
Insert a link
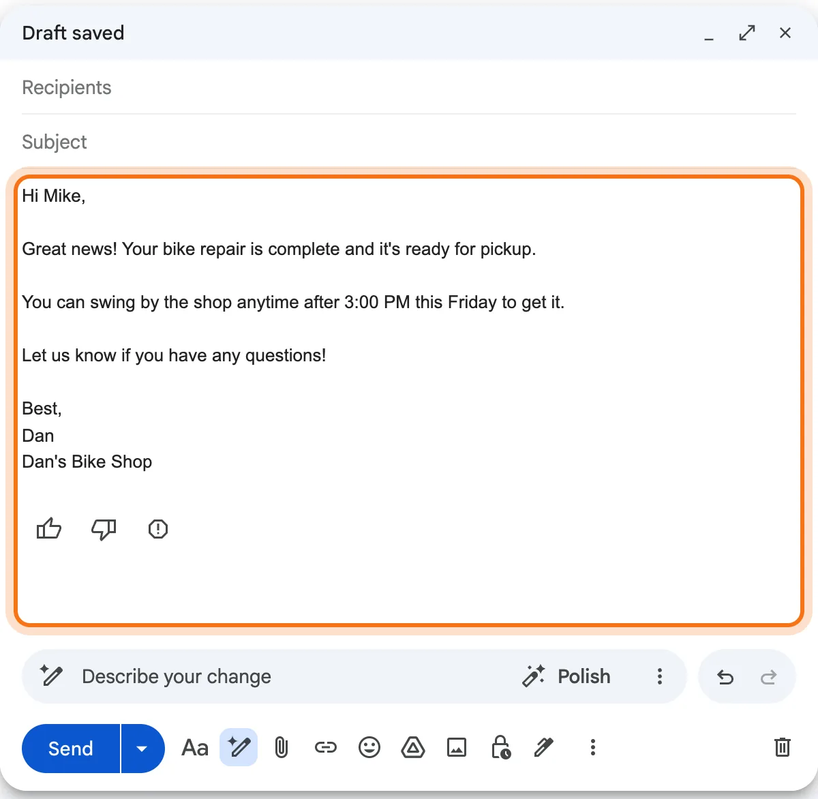[325, 748]
